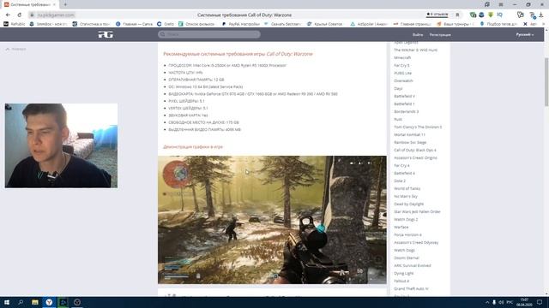Open the Dying Light link

tap(403, 273)
